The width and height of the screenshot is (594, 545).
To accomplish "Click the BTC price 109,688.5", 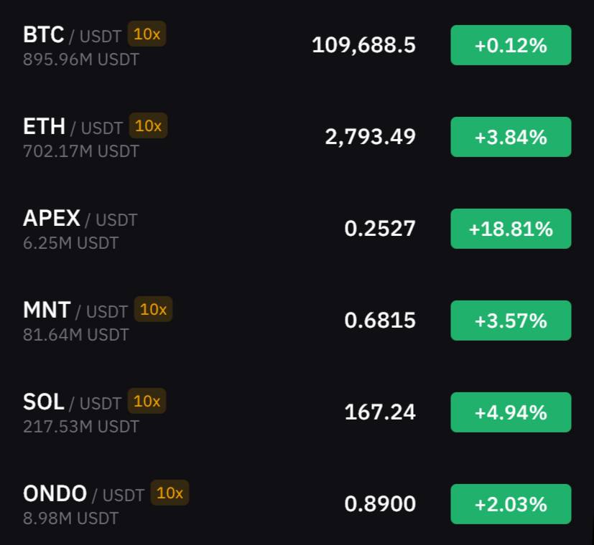I will coord(363,45).
